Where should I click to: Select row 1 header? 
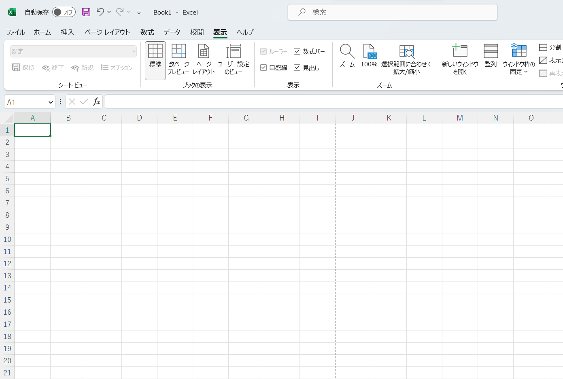pos(7,130)
